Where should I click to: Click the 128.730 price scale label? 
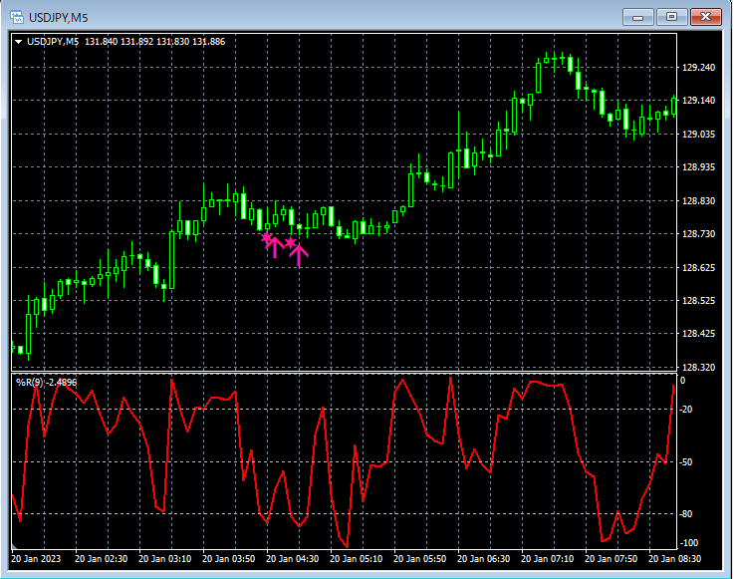coord(698,234)
